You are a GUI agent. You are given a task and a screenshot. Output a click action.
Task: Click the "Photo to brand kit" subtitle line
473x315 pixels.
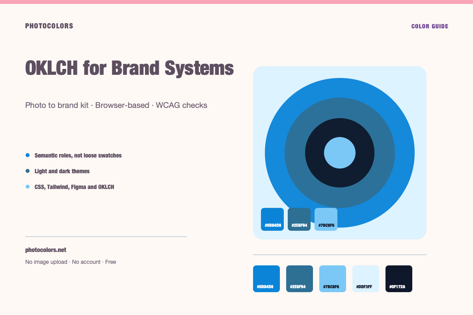point(116,105)
